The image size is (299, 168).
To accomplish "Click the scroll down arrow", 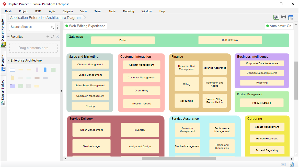I will pyautogui.click(x=296, y=154).
